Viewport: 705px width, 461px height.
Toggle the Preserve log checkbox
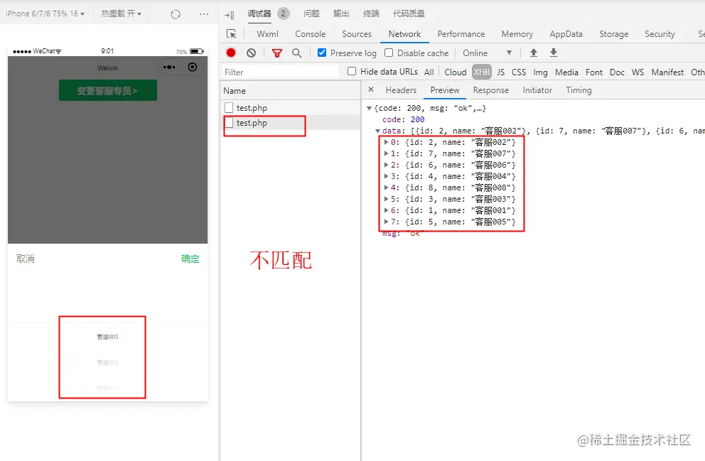[322, 53]
